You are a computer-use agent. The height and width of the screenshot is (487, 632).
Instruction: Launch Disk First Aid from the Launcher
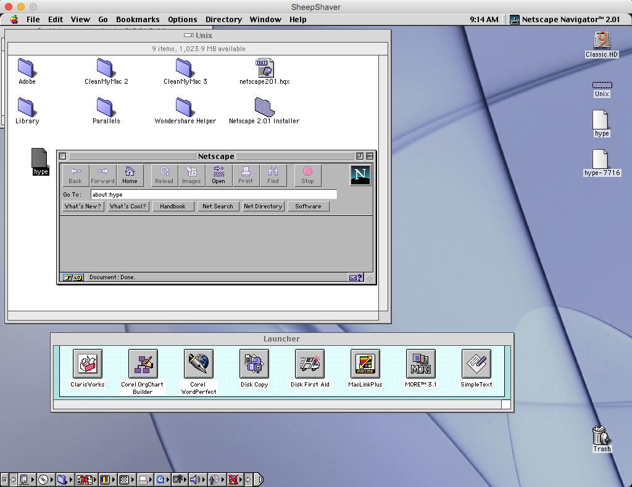point(310,364)
